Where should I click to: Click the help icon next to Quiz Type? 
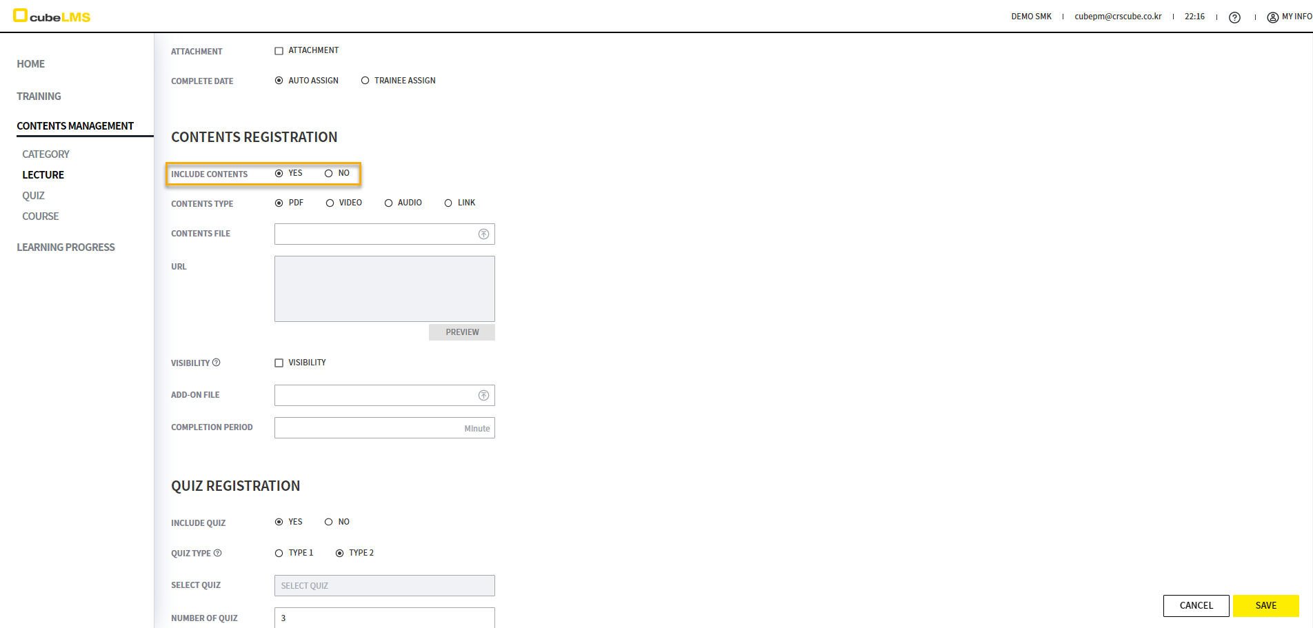pos(218,553)
